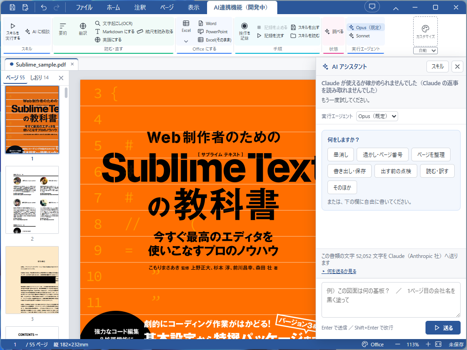
Task: Choose 透かし・ページ番号 suggestion
Action: tap(383, 154)
